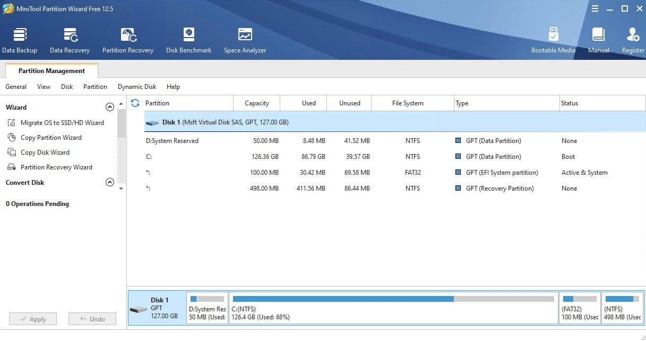Launch Data Recovery
Image resolution: width=646 pixels, height=341 pixels.
click(x=70, y=38)
